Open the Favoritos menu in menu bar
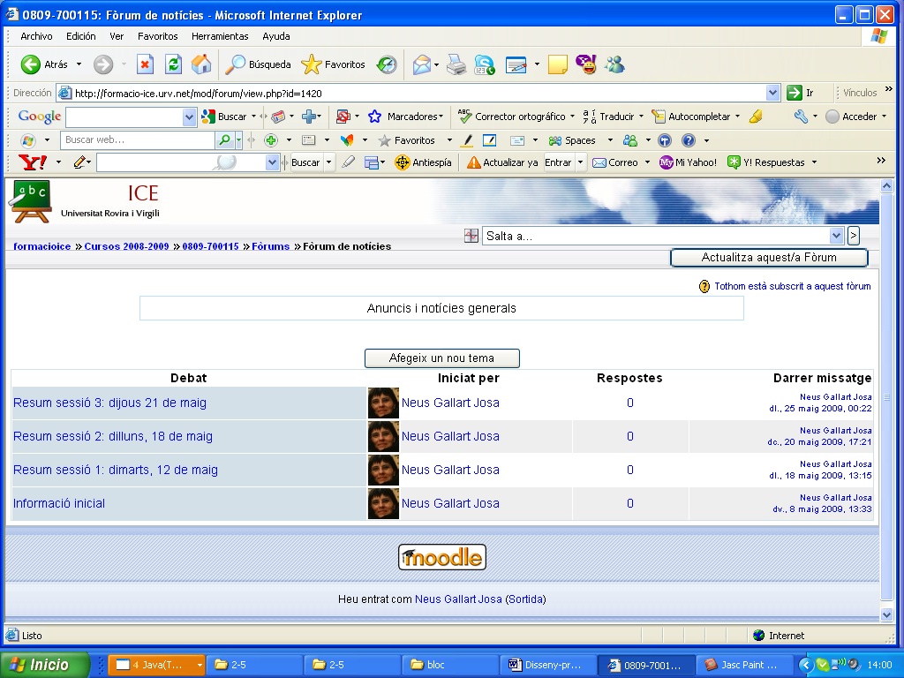Screen dimensions: 904x678 click(x=157, y=36)
